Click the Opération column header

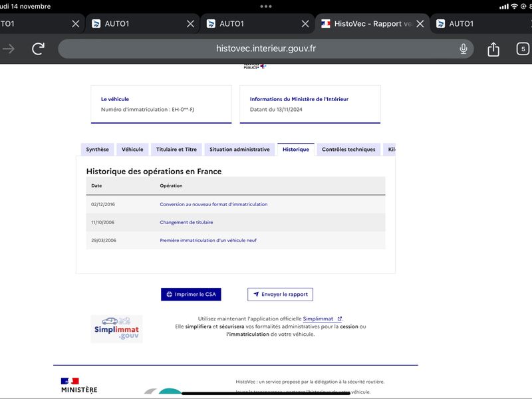point(171,186)
